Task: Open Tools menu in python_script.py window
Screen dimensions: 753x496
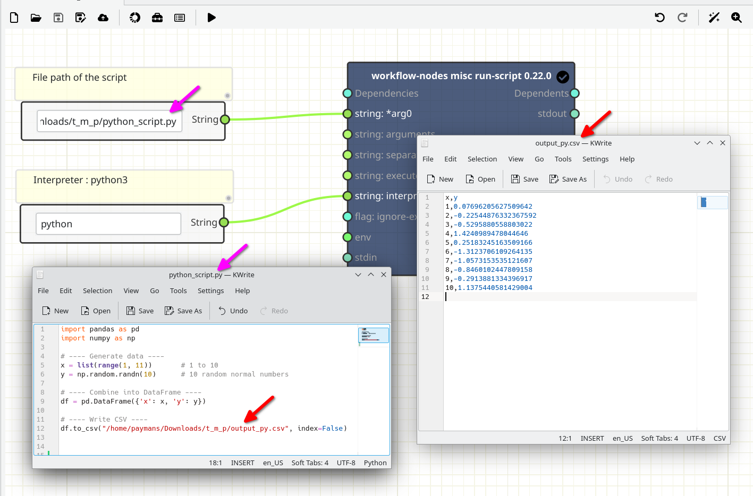Action: pos(179,290)
